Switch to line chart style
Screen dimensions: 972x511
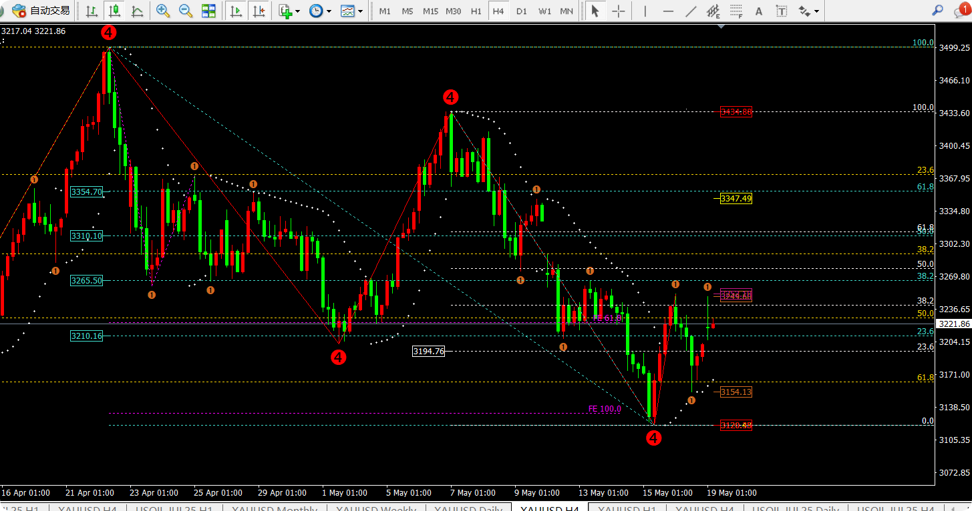[x=138, y=11]
